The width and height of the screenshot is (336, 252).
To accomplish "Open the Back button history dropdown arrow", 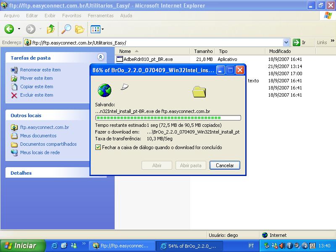I will (19, 29).
